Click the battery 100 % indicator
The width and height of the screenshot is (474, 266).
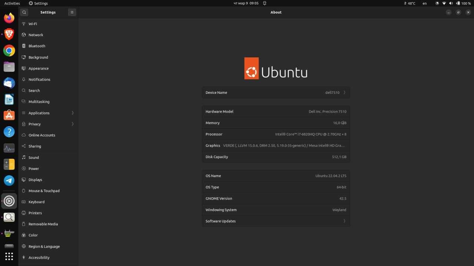(x=463, y=3)
